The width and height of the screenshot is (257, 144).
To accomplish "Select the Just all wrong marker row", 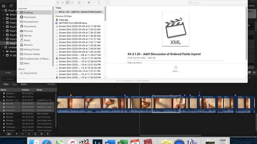I will tap(28, 117).
